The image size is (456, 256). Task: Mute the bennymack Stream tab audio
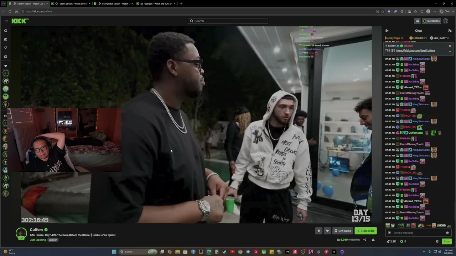[100, 4]
